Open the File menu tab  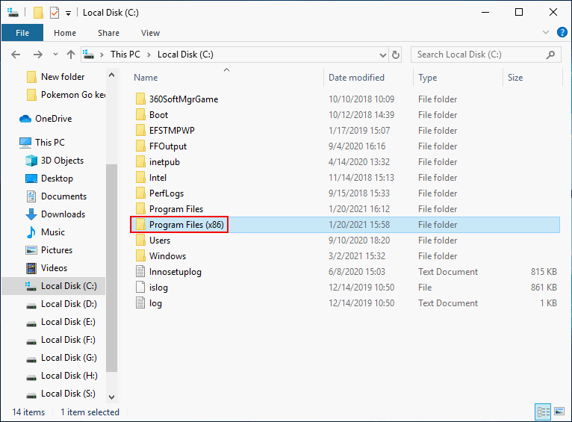click(22, 33)
